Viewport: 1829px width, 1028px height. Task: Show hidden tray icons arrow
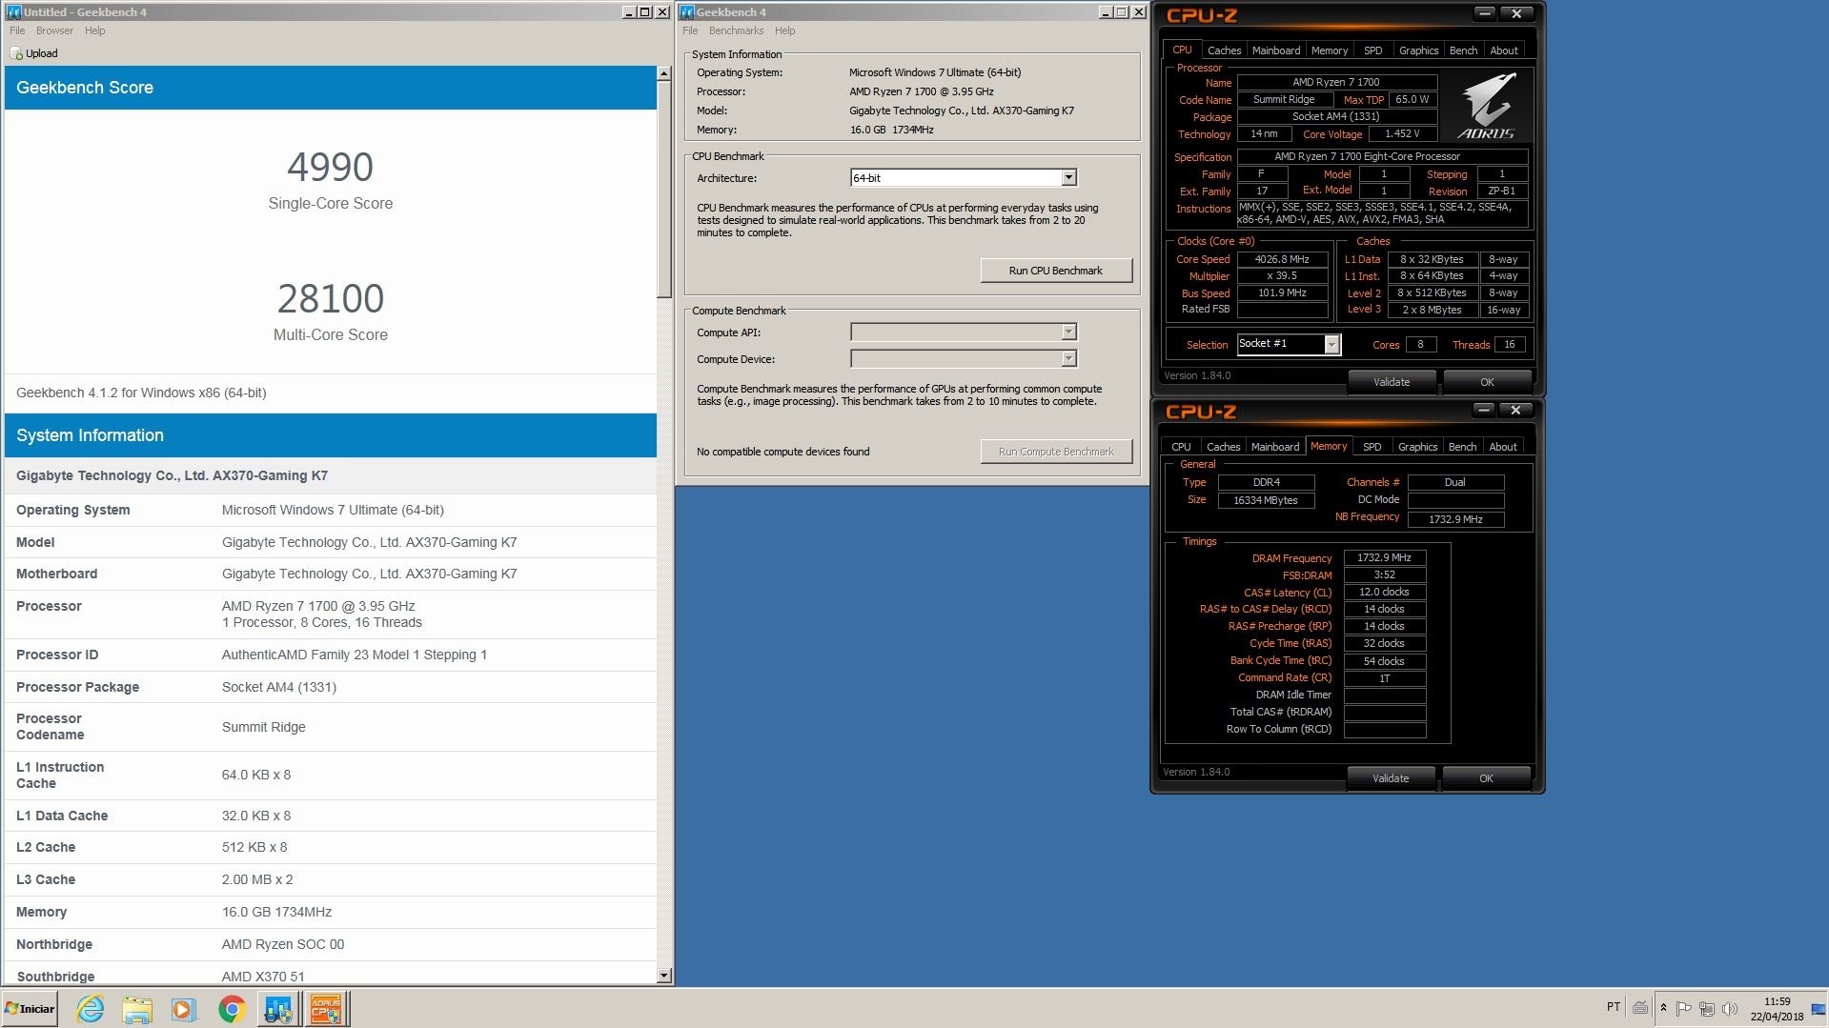(x=1663, y=1008)
